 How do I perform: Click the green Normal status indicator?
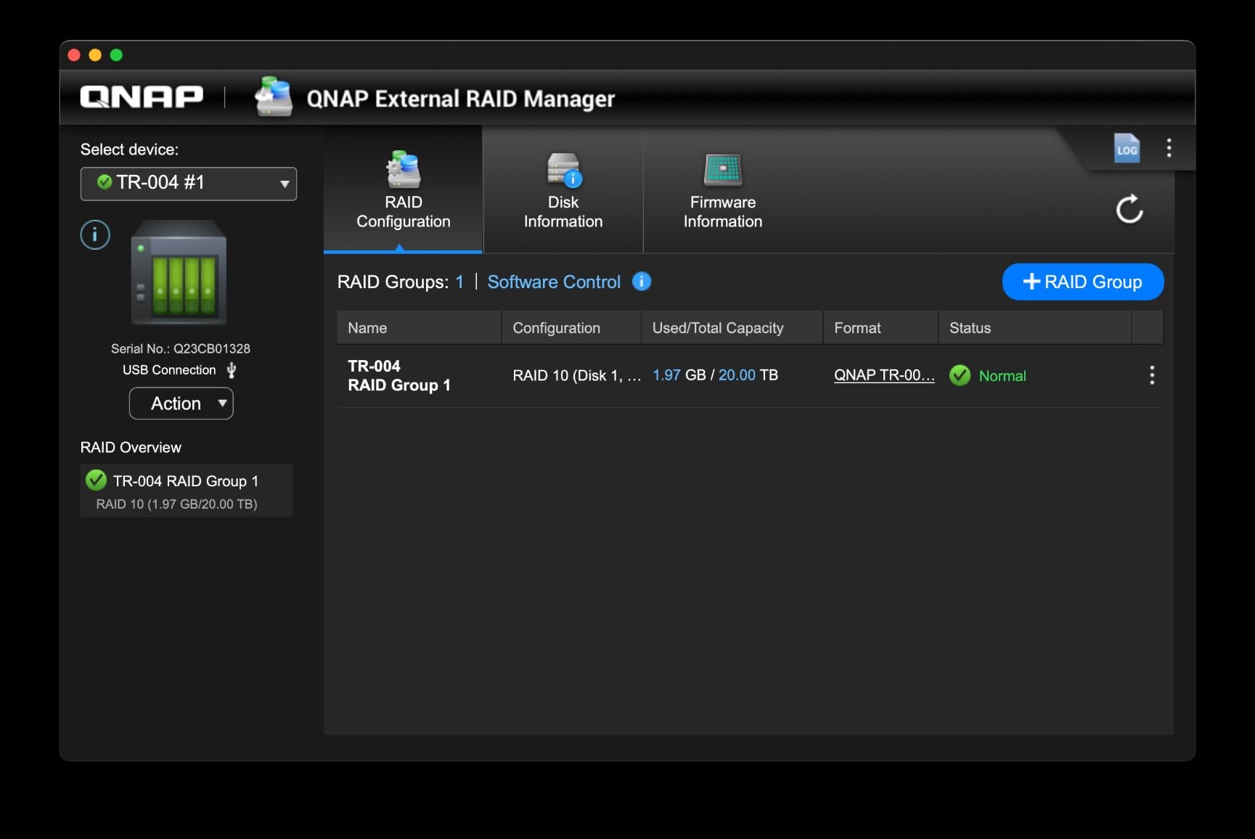(960, 375)
